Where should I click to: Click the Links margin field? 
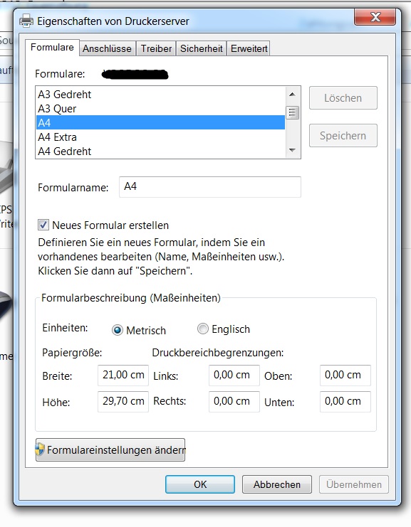[234, 375]
